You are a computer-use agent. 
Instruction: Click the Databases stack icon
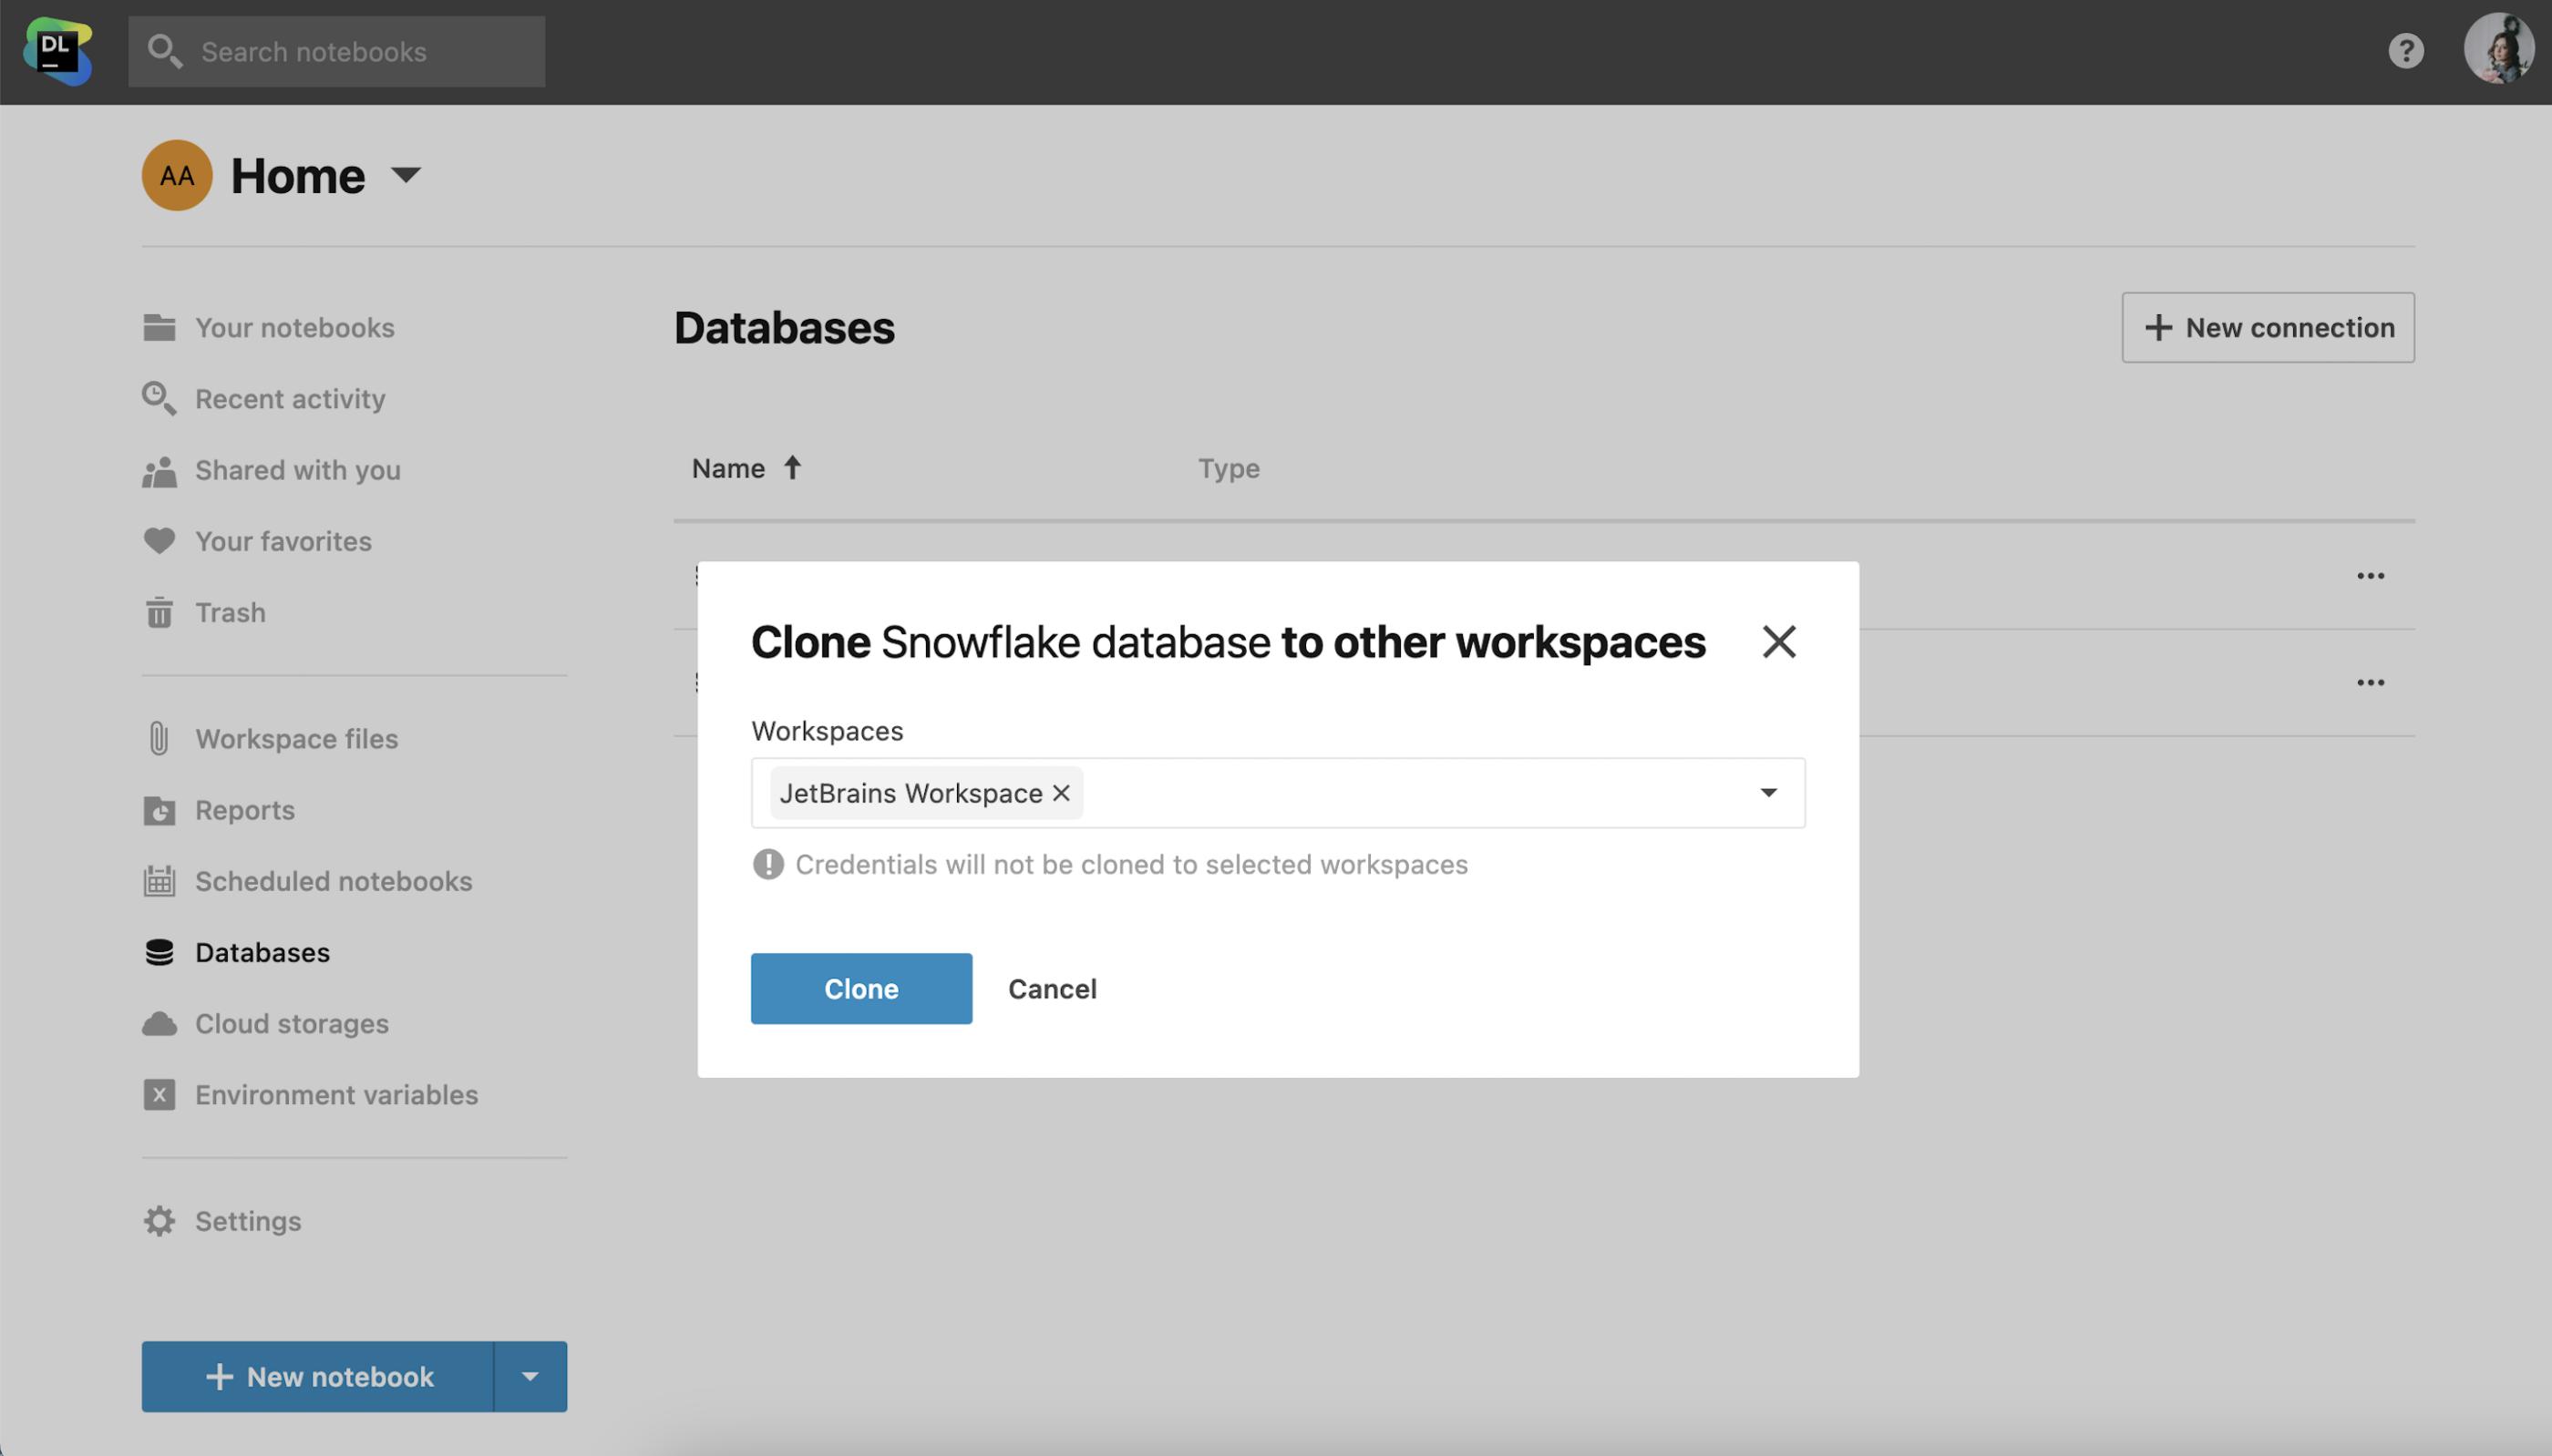159,952
